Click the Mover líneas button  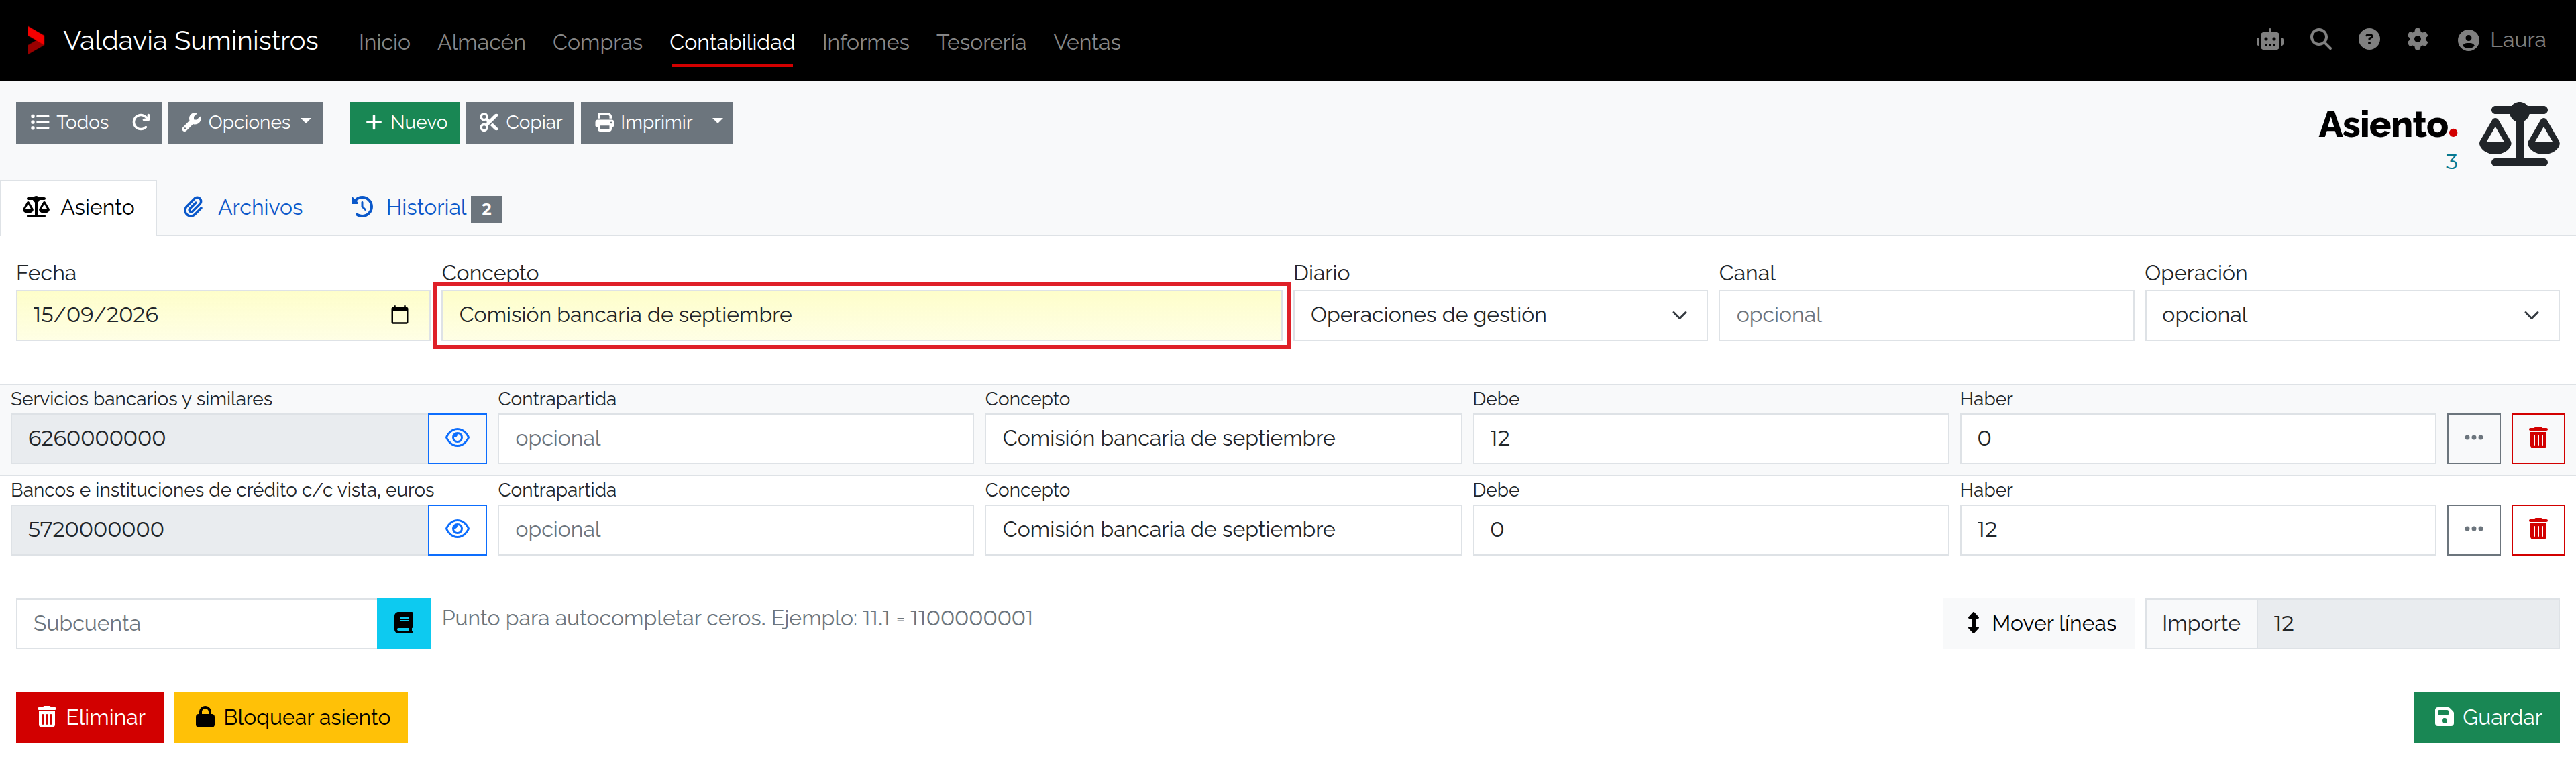2038,623
